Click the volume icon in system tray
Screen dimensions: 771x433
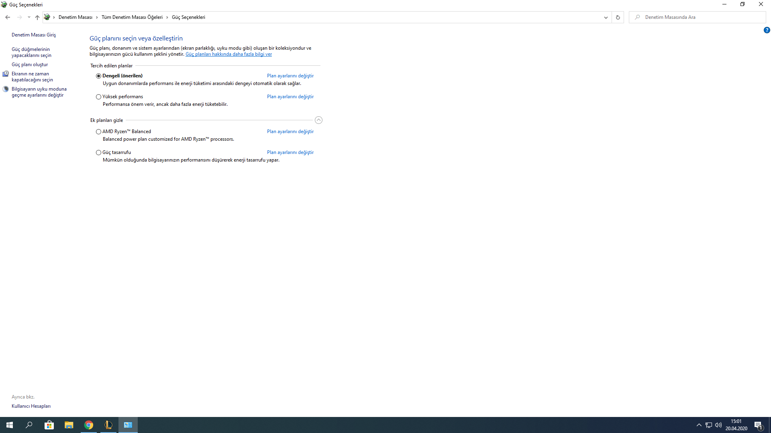click(718, 425)
